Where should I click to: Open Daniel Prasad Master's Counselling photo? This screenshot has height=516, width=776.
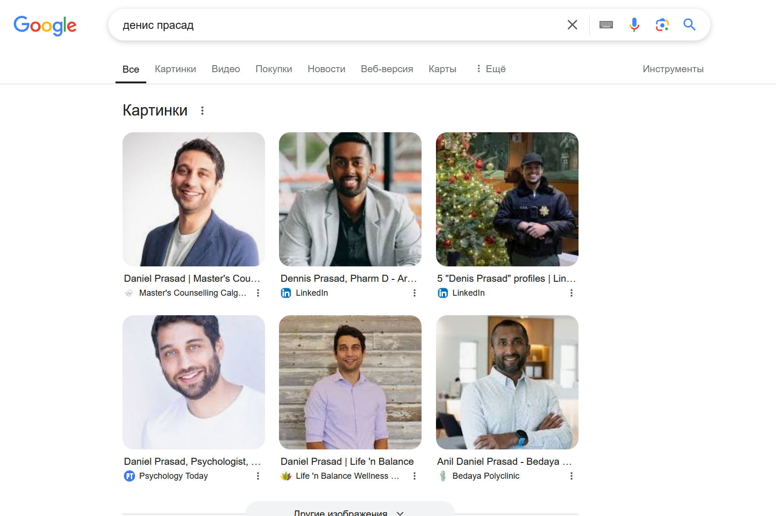194,199
